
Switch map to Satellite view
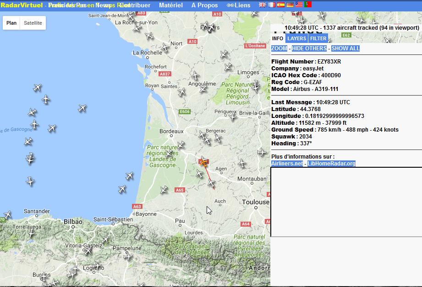[33, 23]
